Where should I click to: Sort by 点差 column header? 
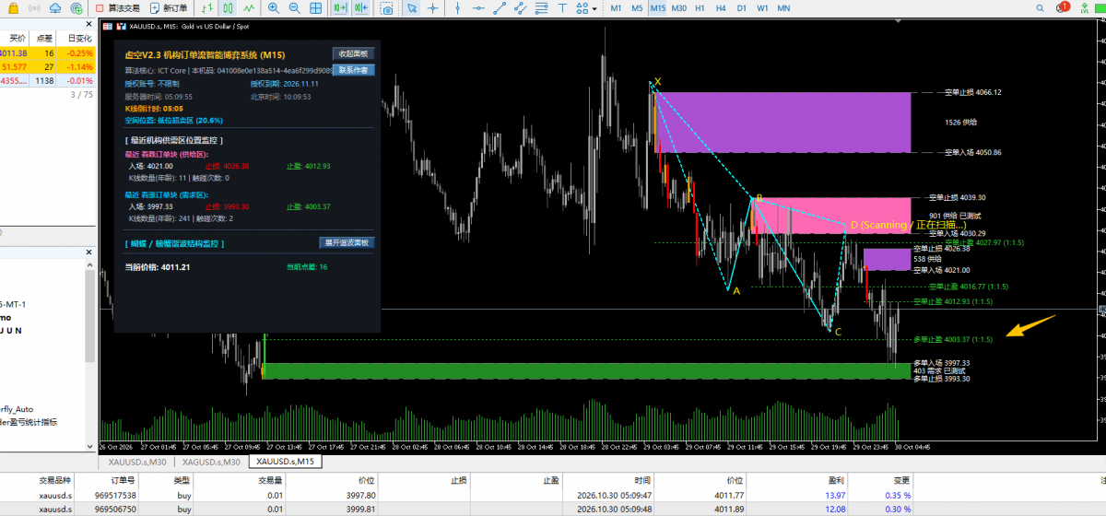click(x=43, y=38)
